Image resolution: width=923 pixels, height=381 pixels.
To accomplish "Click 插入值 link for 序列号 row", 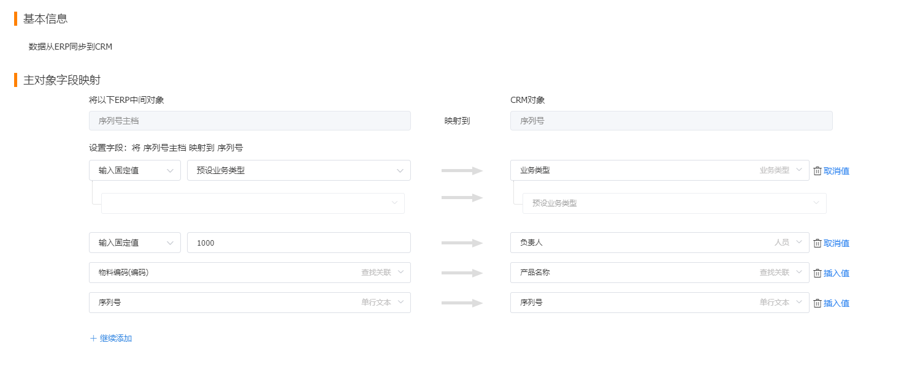I will pos(837,303).
